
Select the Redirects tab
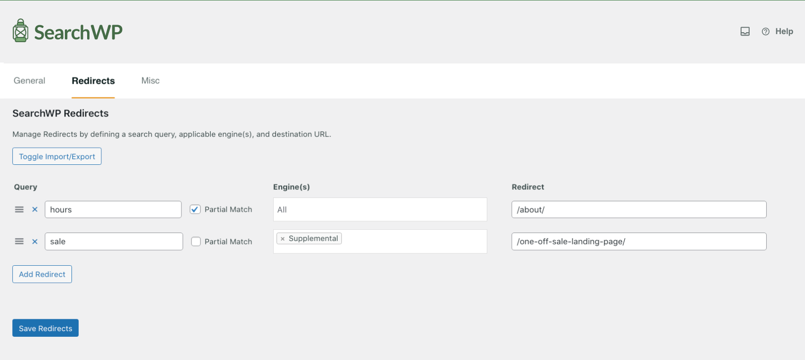pos(93,81)
